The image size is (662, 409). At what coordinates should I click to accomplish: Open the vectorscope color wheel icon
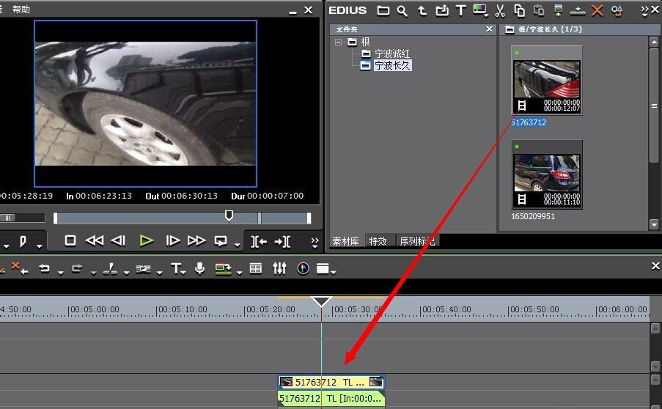[x=303, y=269]
